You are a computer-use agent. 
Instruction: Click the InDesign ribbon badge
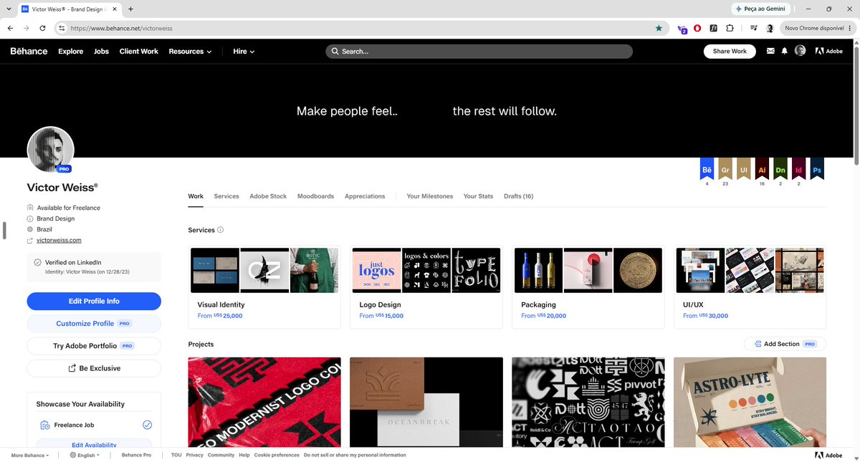point(798,168)
